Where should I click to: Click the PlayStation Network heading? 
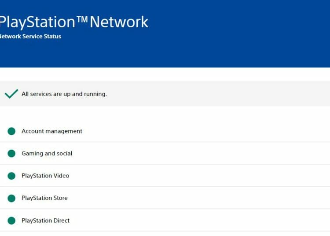click(74, 22)
